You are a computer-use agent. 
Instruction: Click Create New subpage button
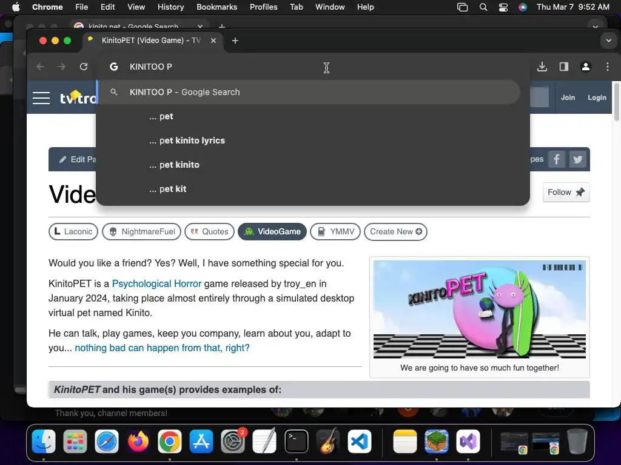[395, 232]
